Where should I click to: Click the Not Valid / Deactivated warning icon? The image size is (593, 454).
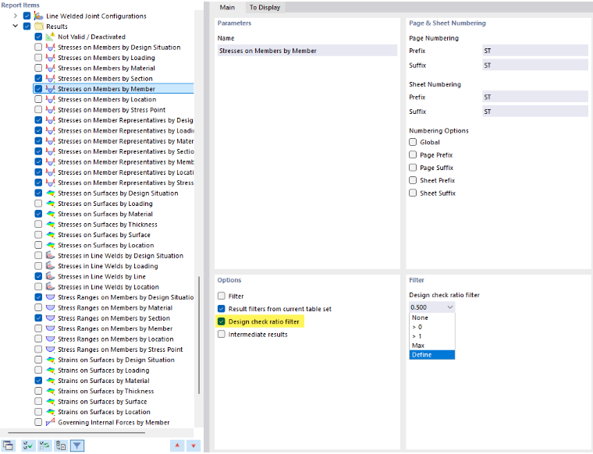(x=50, y=37)
